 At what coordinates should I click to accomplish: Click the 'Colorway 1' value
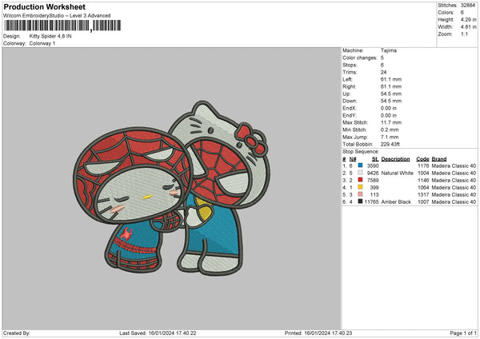coord(42,43)
